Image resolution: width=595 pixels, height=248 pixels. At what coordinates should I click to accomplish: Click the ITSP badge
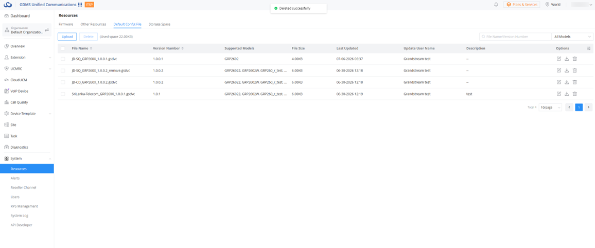[x=89, y=5]
